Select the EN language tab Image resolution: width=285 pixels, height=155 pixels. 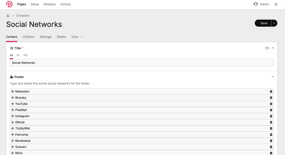pyautogui.click(x=11, y=55)
